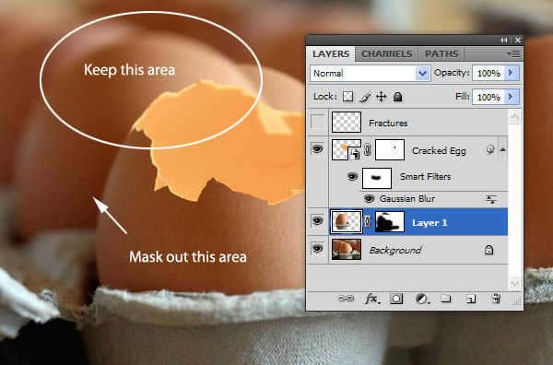Click the link icon on Cracked Egg layer
The image size is (553, 365).
point(368,150)
